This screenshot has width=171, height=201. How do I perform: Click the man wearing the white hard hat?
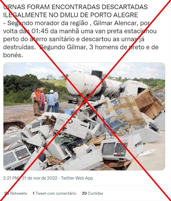52,101
